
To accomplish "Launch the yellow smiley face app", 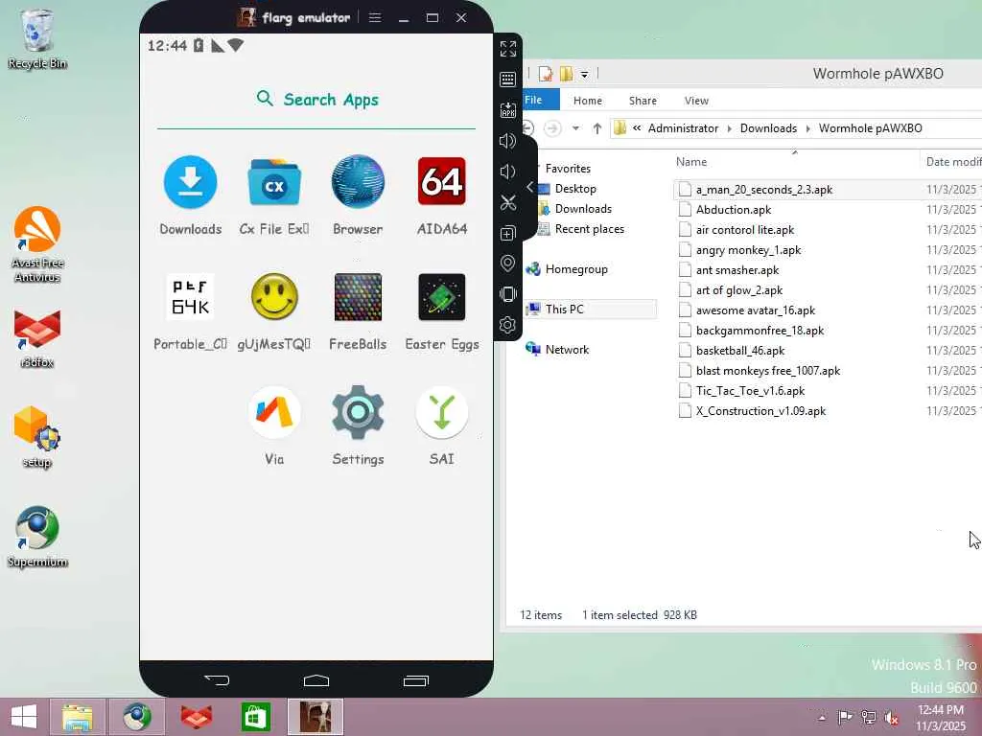I will (x=274, y=297).
